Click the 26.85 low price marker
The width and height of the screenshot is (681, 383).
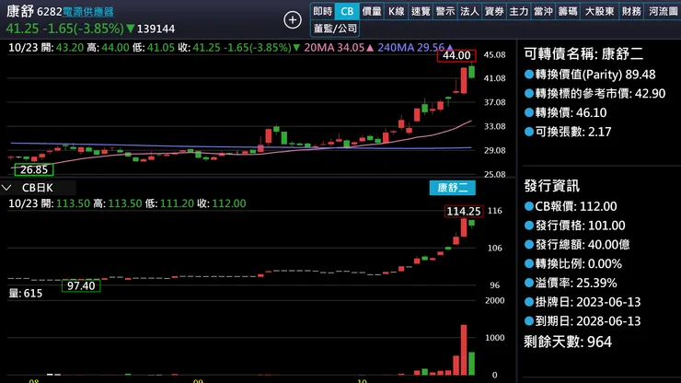[34, 169]
